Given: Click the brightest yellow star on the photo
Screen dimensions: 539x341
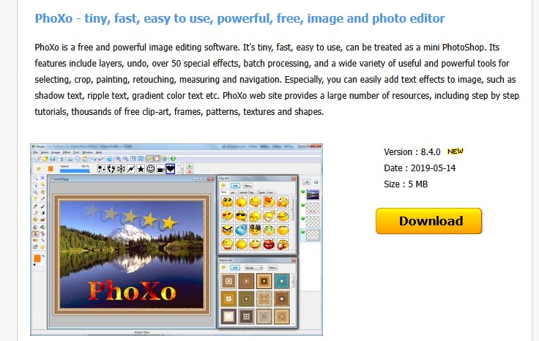Looking at the screenshot, I should (x=169, y=222).
